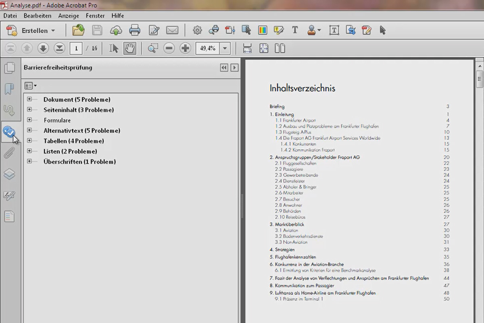484x323 pixels.
Task: Zoom in with the plus button
Action: click(x=185, y=48)
